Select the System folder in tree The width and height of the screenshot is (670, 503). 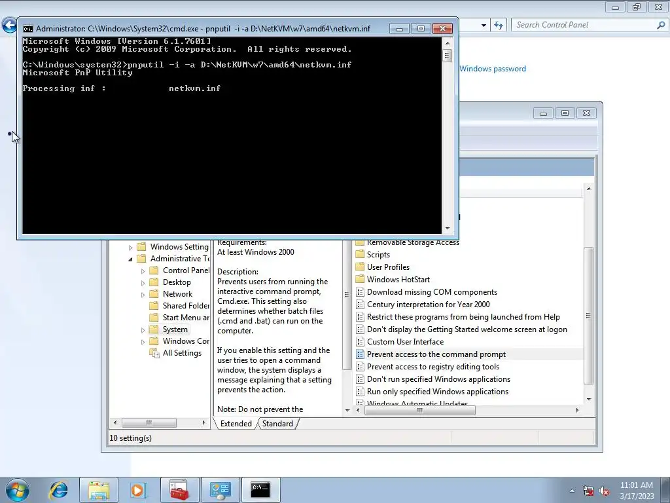(175, 329)
